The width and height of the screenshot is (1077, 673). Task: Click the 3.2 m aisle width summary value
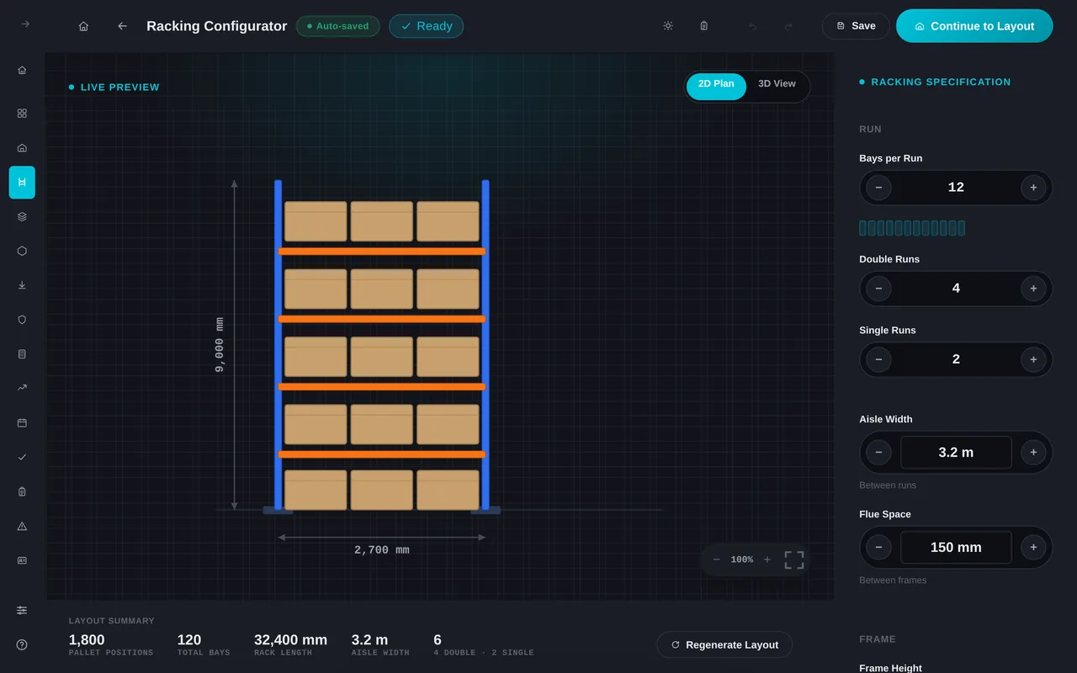point(370,640)
